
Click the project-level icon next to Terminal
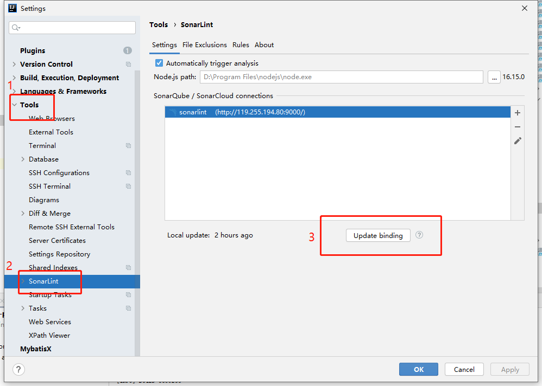click(x=128, y=146)
